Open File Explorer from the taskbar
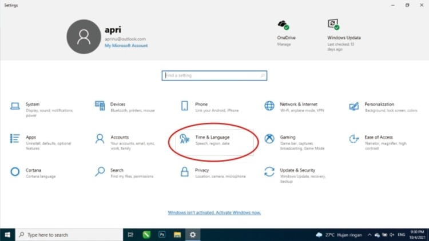 click(177, 235)
